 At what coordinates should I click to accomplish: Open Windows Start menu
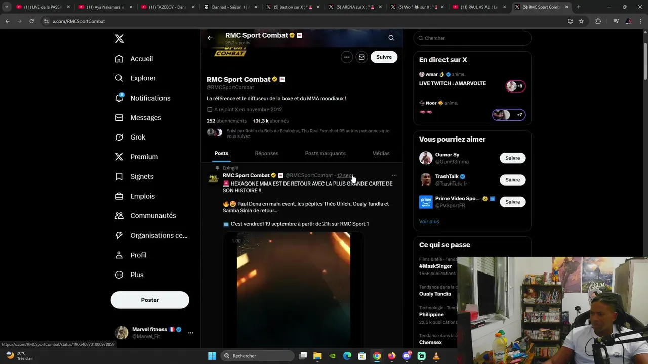click(x=212, y=356)
